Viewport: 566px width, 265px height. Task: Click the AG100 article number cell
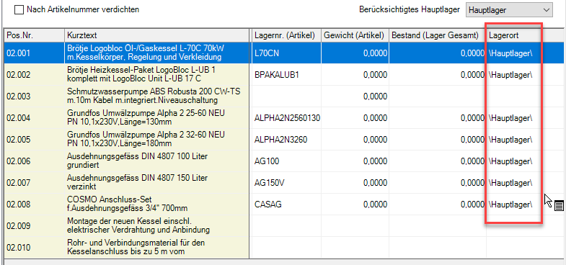287,161
